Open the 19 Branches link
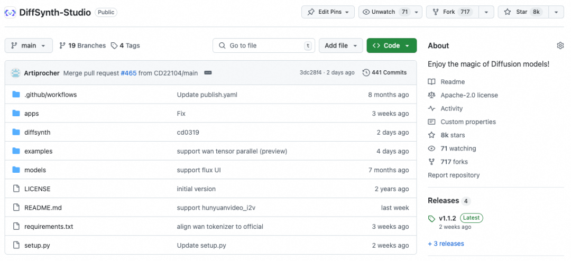The image size is (571, 261). tap(82, 46)
